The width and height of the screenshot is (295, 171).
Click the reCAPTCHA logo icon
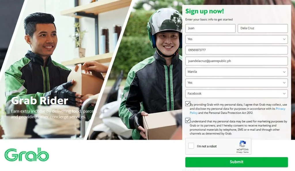tap(243, 144)
